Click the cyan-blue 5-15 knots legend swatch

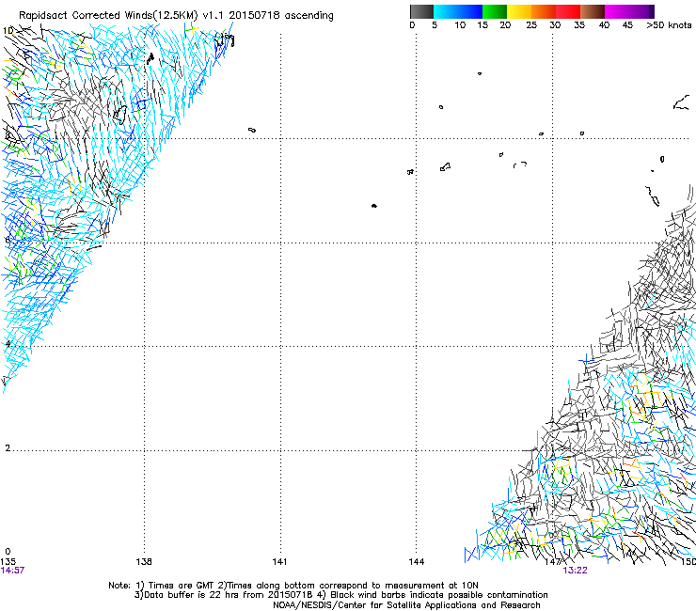(x=458, y=11)
